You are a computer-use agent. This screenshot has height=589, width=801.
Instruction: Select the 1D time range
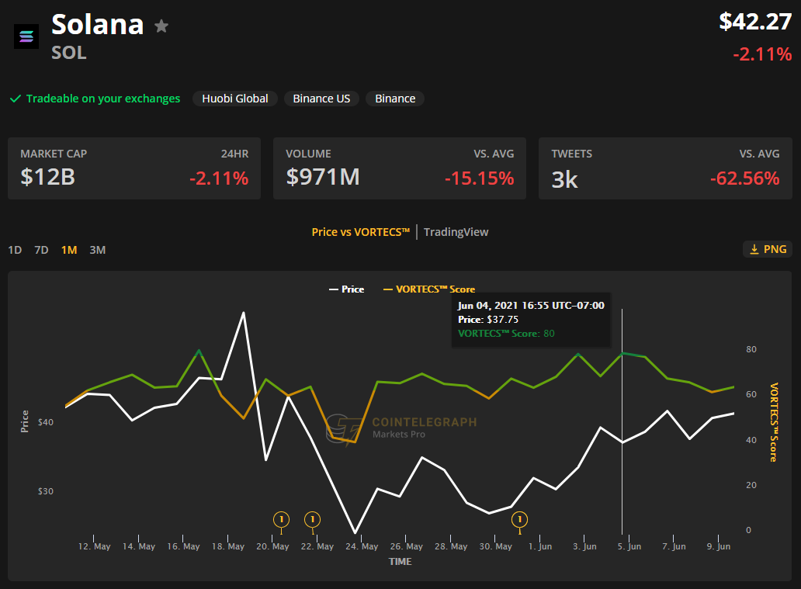15,250
